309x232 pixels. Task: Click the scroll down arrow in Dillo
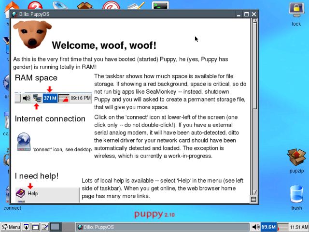coord(254,192)
